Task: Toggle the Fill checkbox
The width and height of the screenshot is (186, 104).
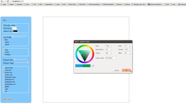Action: [7, 20]
